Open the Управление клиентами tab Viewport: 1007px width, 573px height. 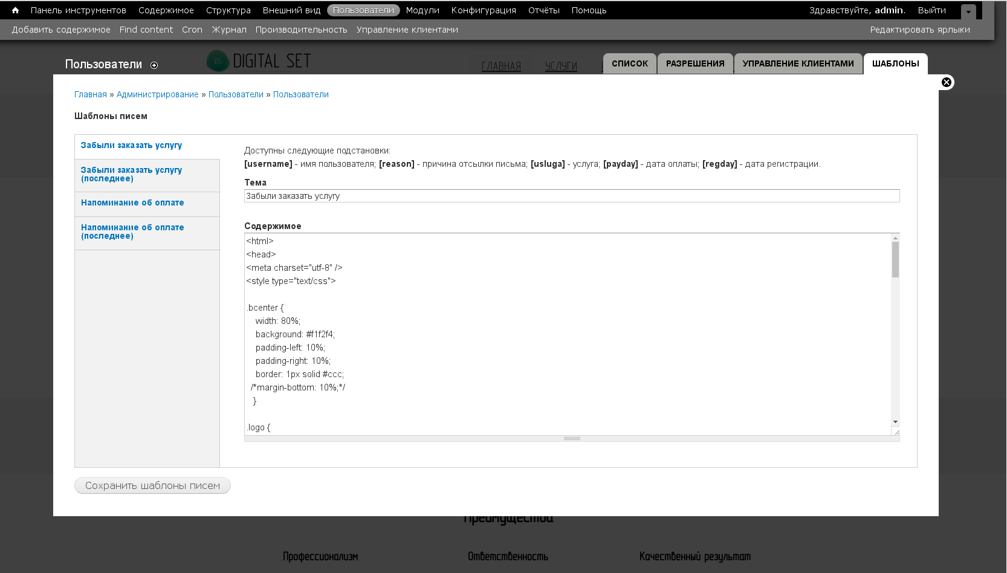[x=798, y=63]
